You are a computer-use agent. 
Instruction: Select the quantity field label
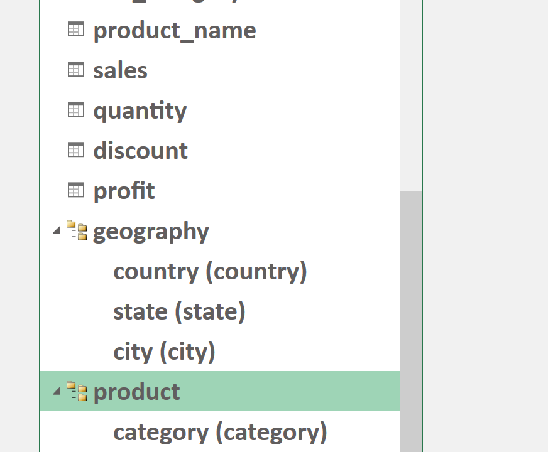click(140, 110)
